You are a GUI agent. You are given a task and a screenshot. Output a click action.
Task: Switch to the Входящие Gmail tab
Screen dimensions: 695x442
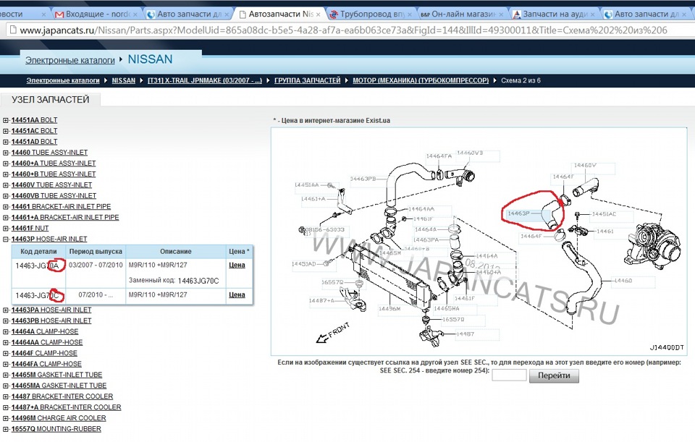(x=96, y=14)
